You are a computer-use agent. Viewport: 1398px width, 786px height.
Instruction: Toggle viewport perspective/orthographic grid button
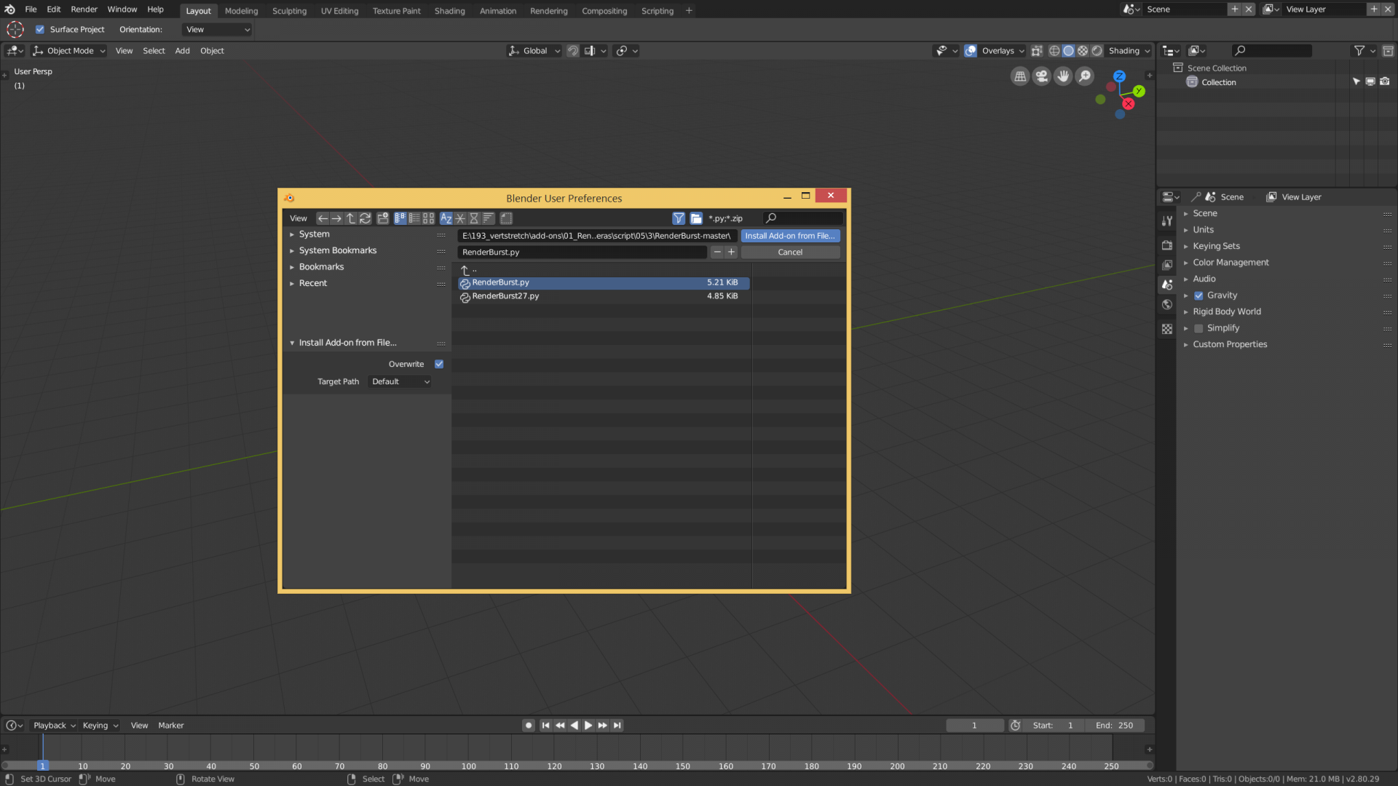point(1020,76)
